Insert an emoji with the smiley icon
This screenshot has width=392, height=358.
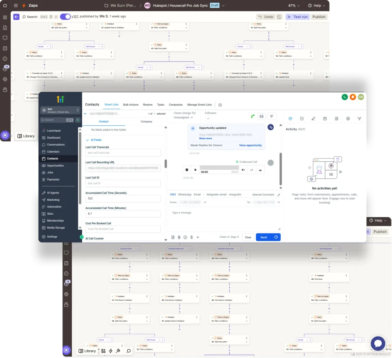pos(185,237)
